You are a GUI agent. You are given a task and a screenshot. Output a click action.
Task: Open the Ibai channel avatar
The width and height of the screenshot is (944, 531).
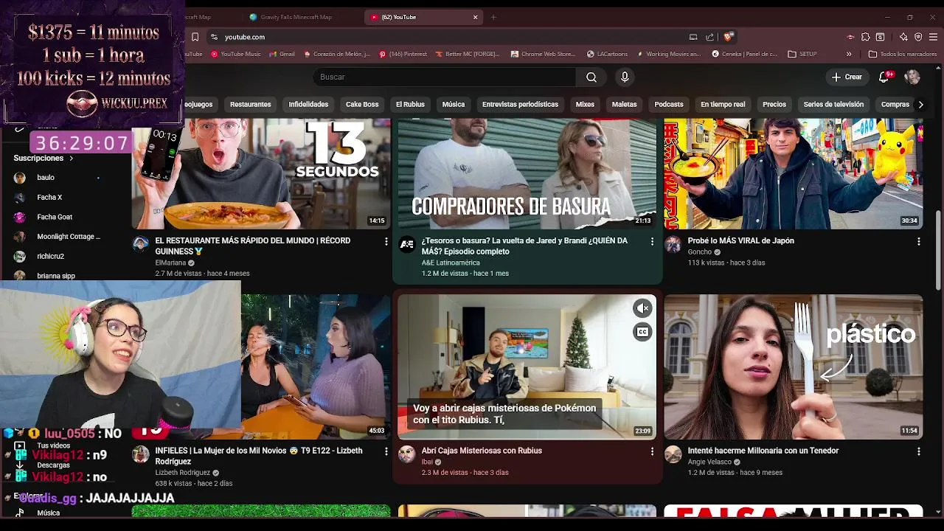pyautogui.click(x=407, y=454)
